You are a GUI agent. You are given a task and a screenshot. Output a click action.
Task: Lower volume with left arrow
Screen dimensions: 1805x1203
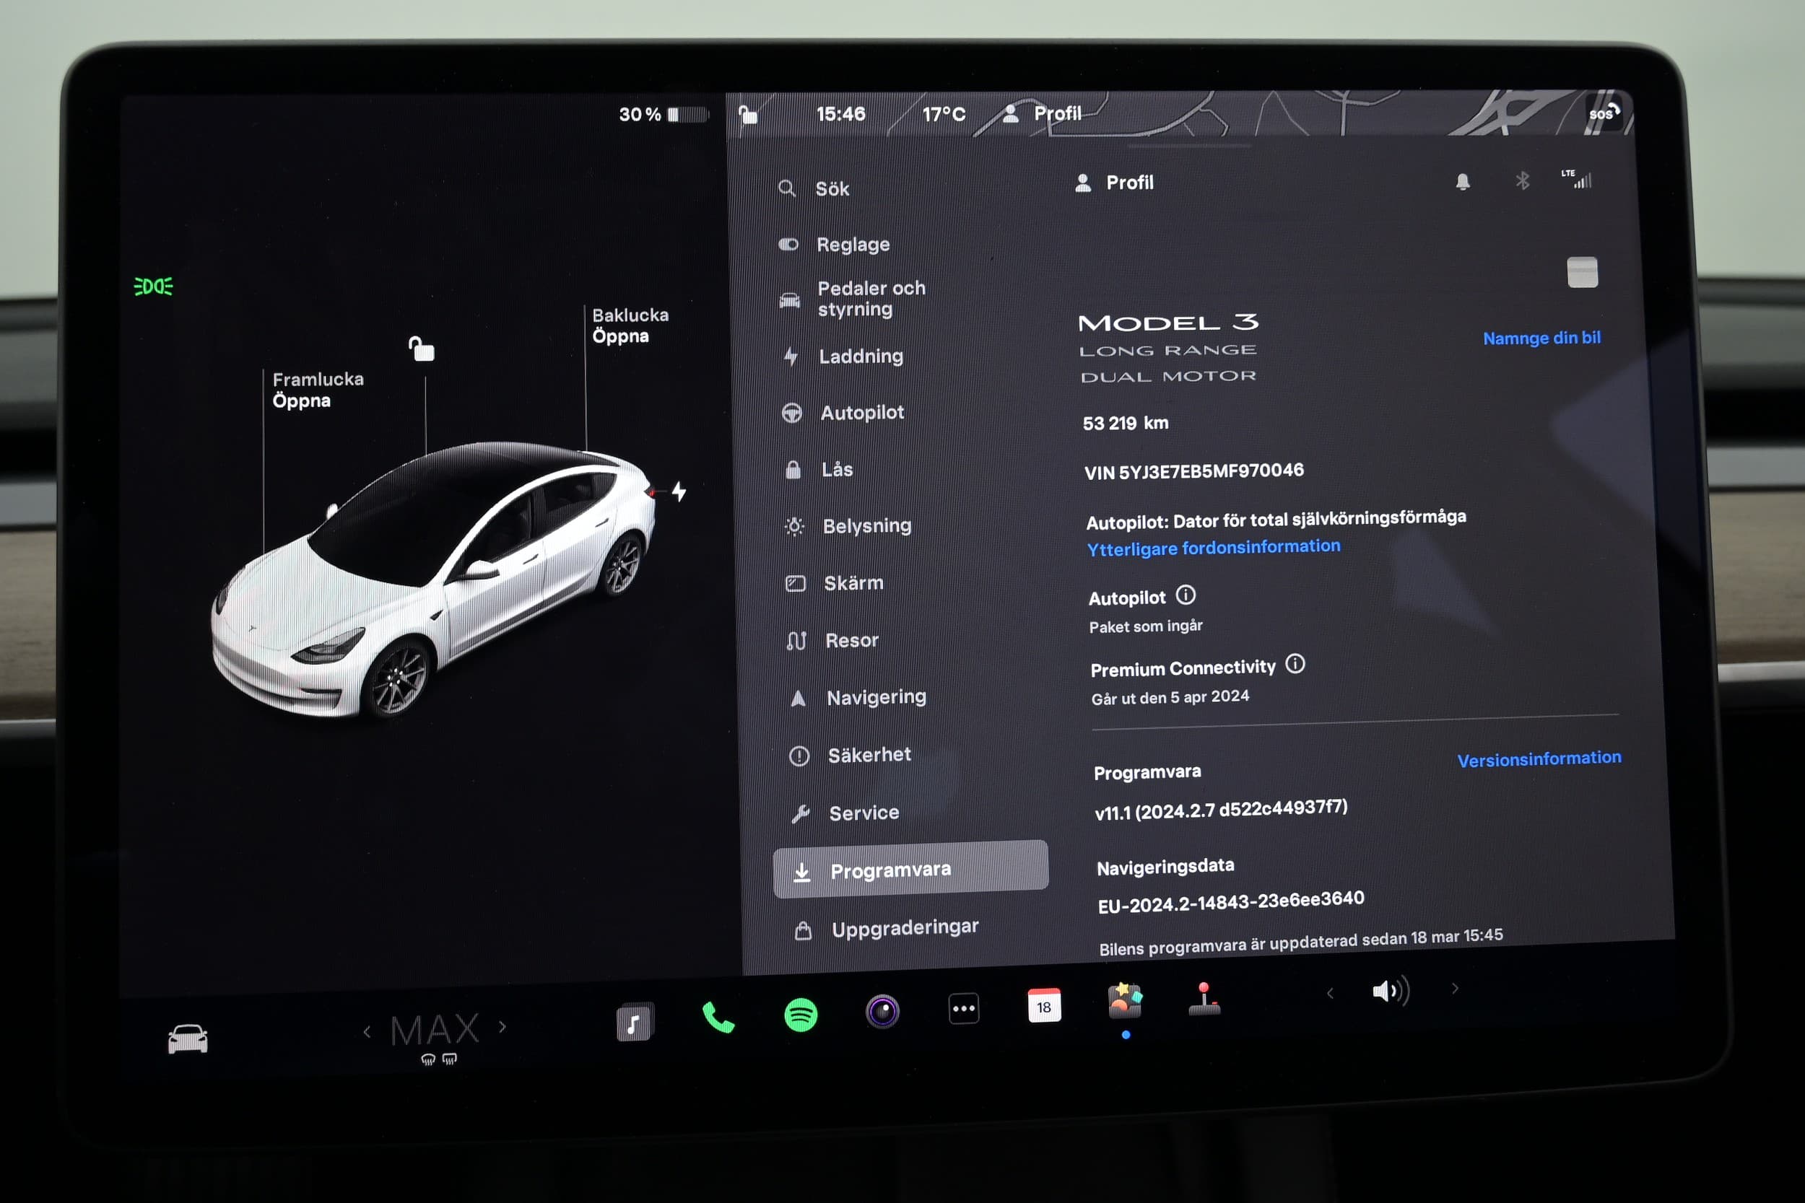pos(1330,994)
